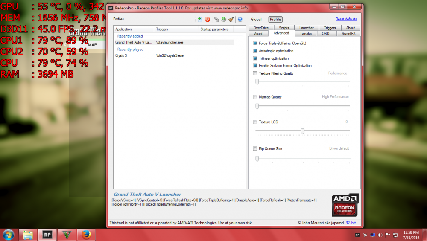Click the network connection tray icon
The height and width of the screenshot is (241, 427).
coord(395,235)
